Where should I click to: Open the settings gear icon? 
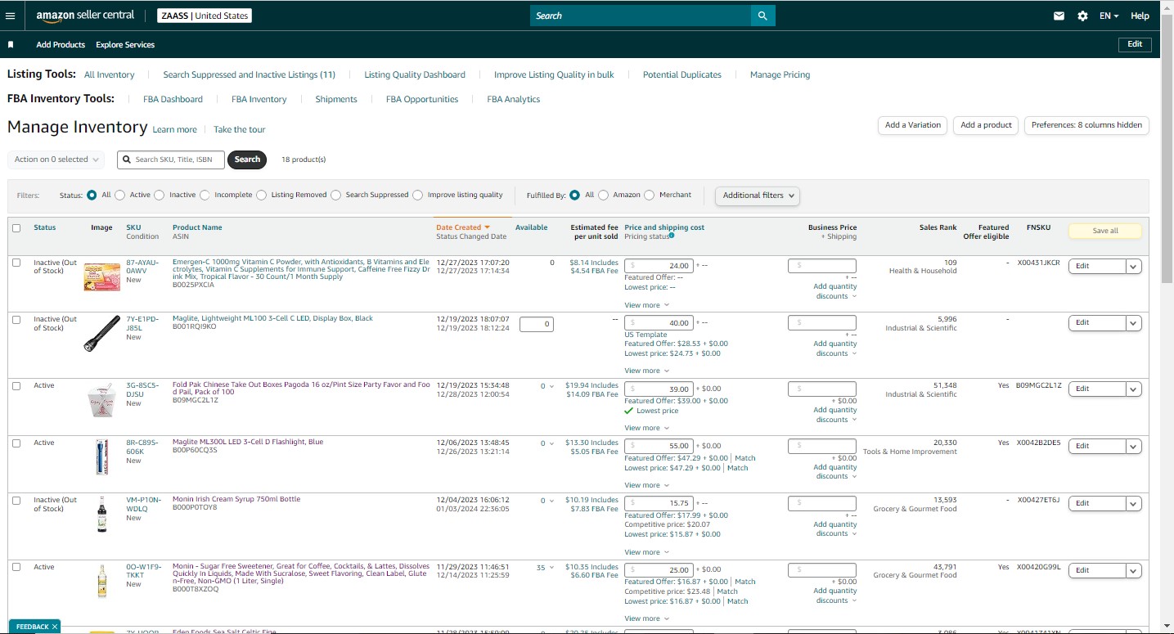[1082, 16]
